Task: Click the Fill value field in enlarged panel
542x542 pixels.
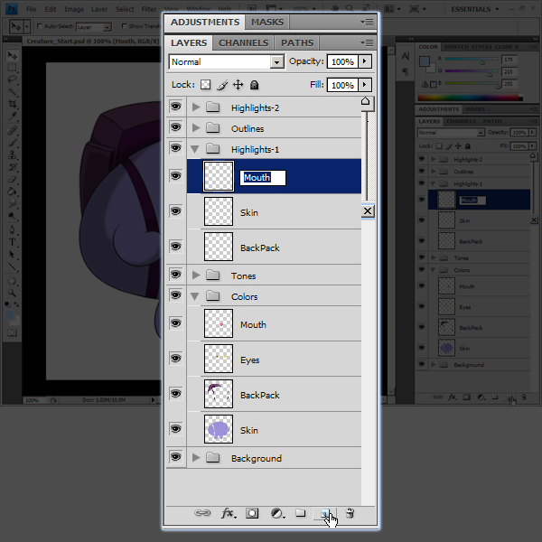Action: point(342,85)
